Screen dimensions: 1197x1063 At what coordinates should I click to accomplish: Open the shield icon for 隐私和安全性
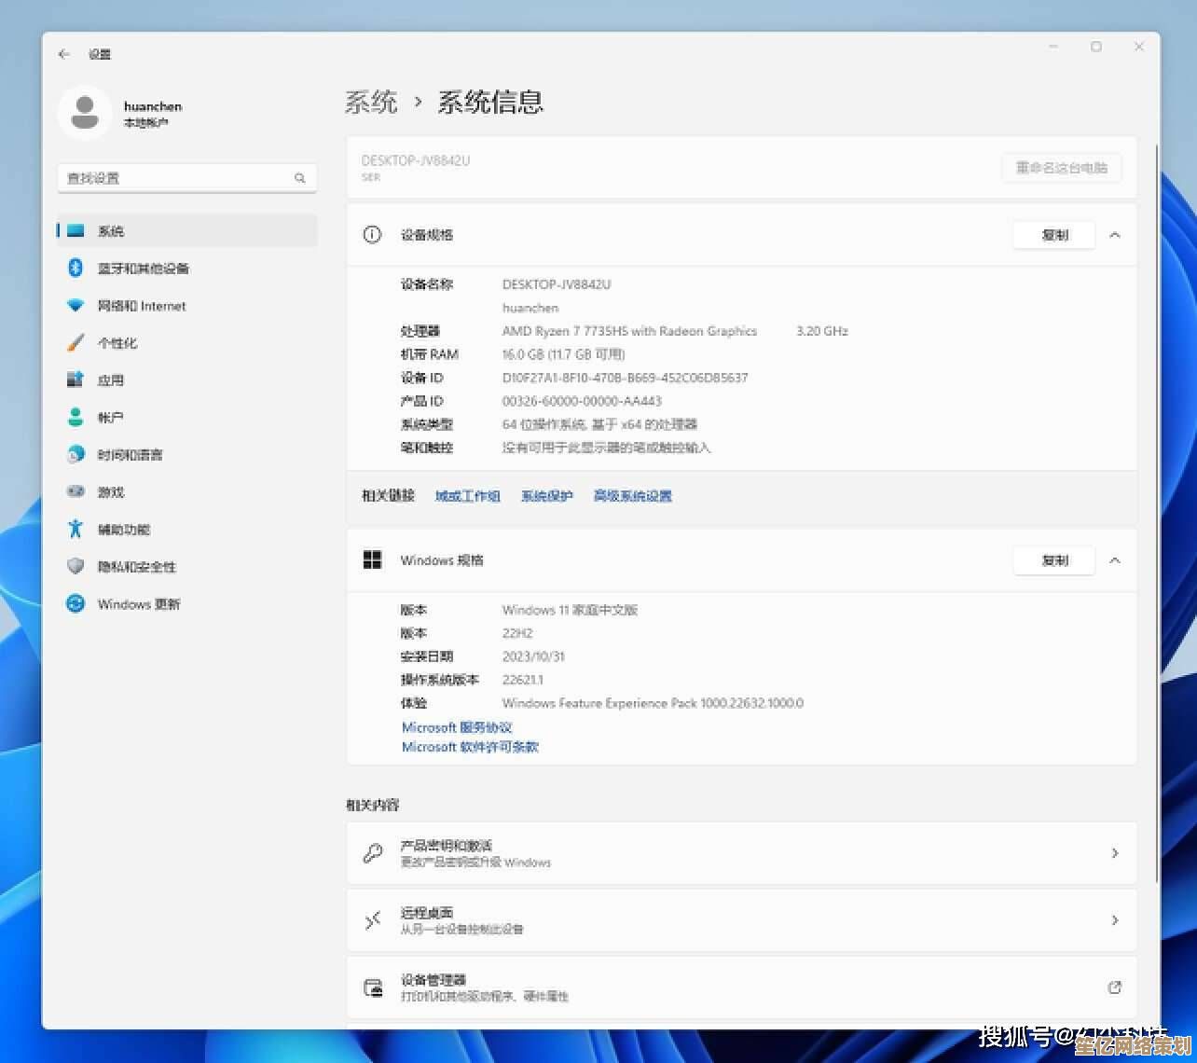[76, 566]
